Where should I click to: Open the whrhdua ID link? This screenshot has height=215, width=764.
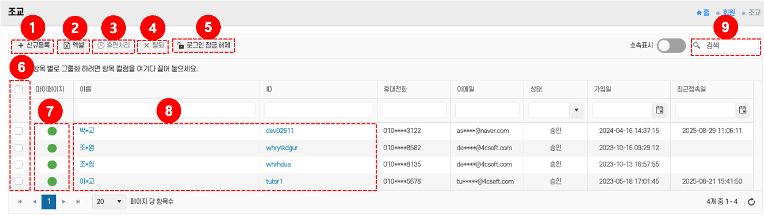point(278,164)
